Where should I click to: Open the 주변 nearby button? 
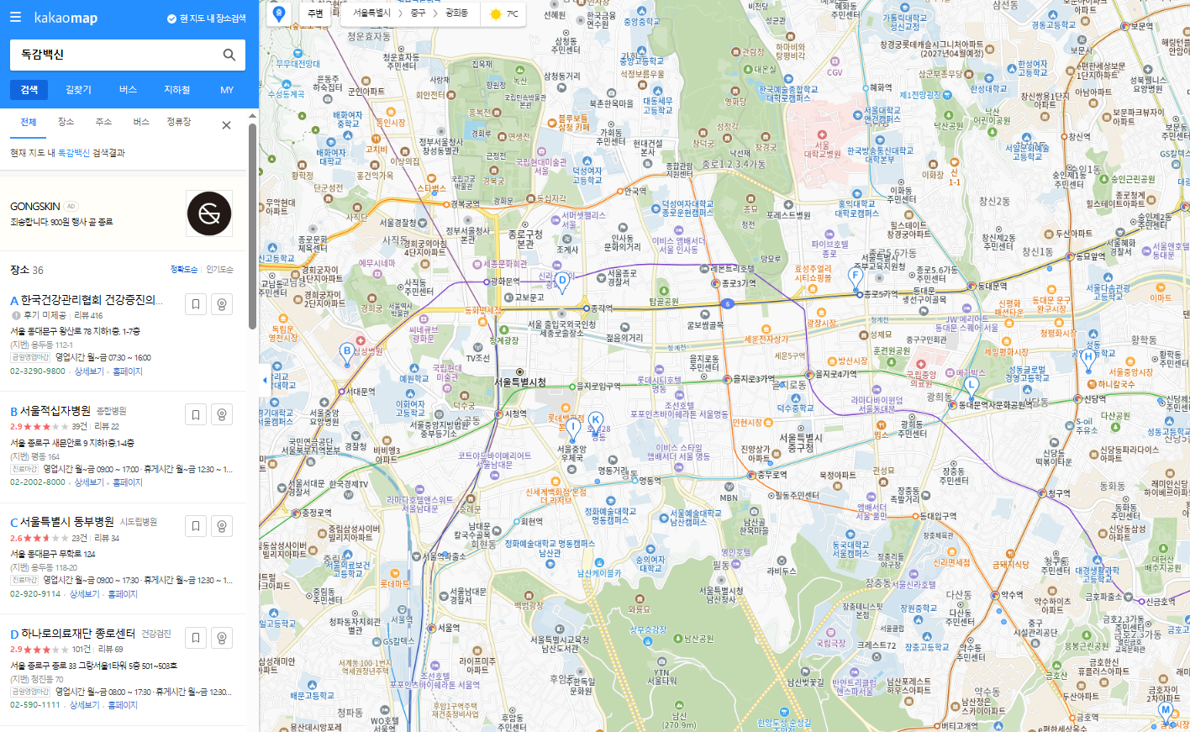point(315,13)
